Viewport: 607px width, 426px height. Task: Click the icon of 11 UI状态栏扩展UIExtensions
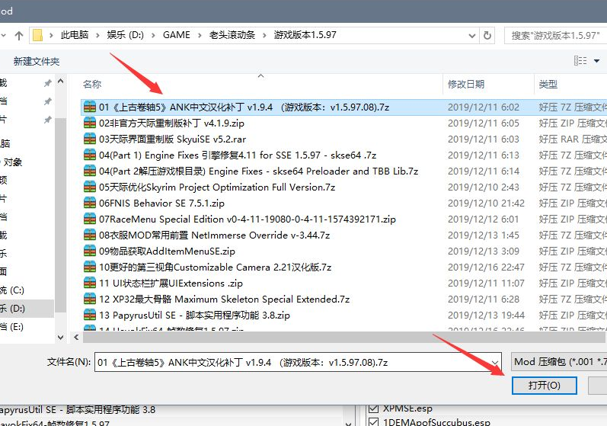[89, 283]
